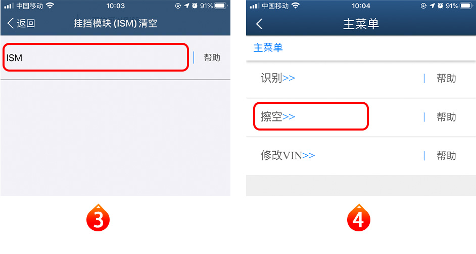Tap the blue 主菜单 breadcrumb label
476x254 pixels.
pos(268,47)
